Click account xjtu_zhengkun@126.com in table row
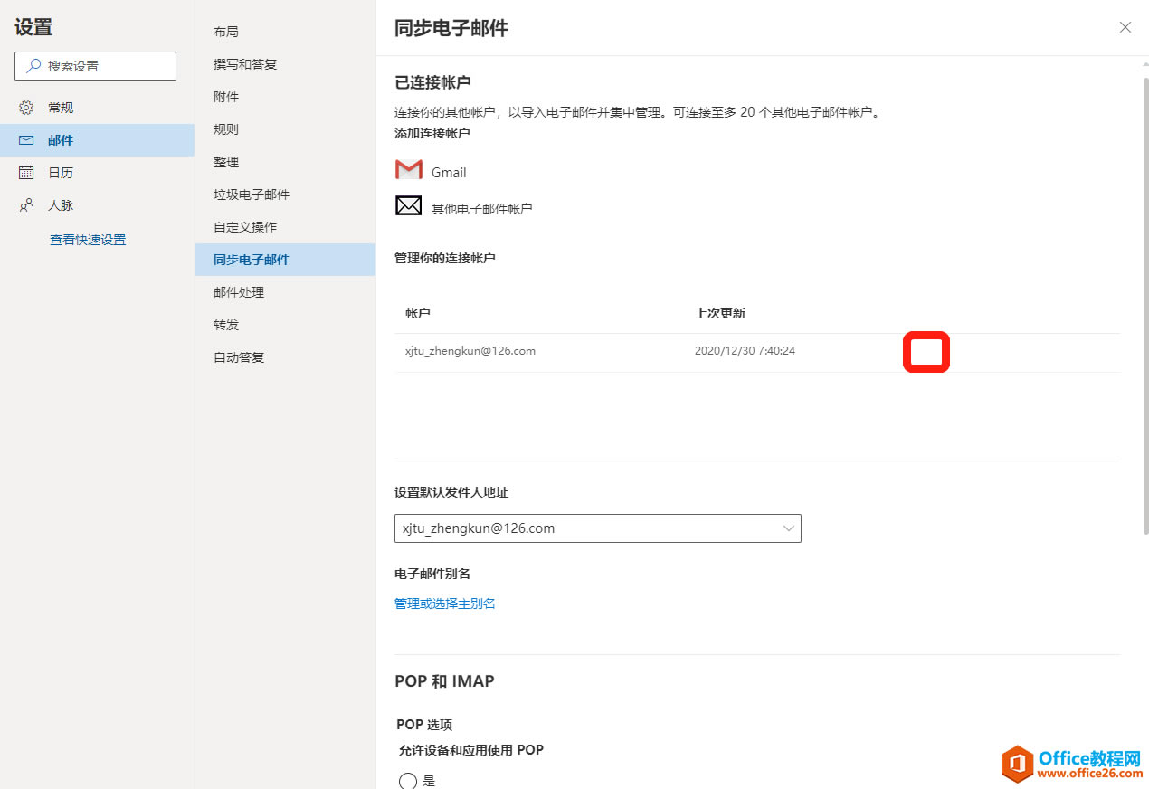 pos(470,351)
